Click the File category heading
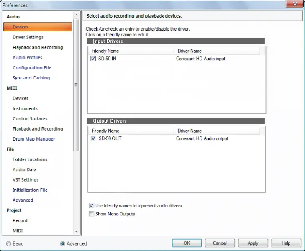 pyautogui.click(x=10, y=149)
